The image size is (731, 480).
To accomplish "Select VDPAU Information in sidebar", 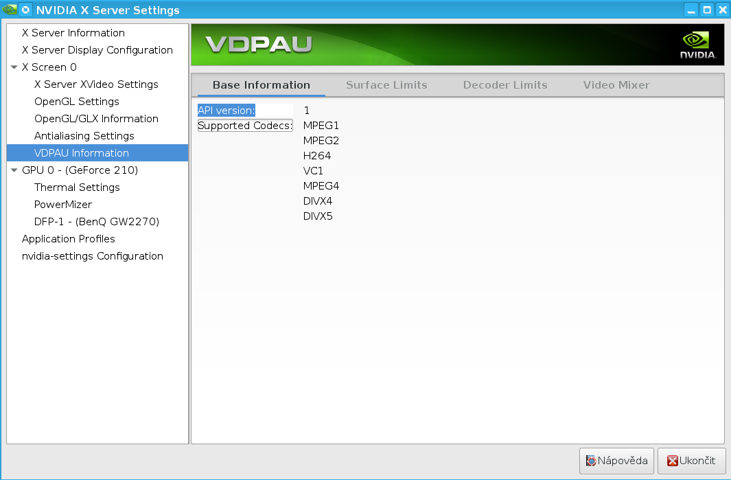I will point(97,153).
